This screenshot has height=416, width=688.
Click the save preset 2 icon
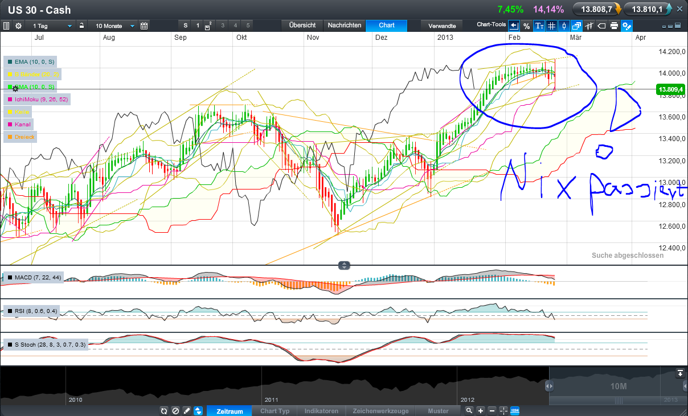(x=210, y=26)
